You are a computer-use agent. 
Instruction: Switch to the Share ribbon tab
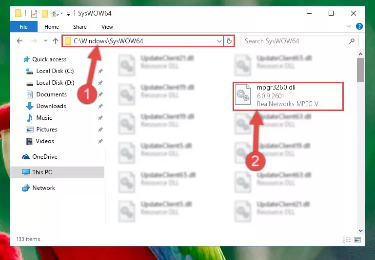pos(80,27)
